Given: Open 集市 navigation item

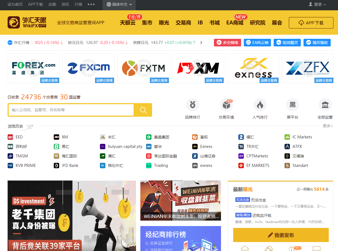Looking at the screenshot, I should pyautogui.click(x=147, y=23).
